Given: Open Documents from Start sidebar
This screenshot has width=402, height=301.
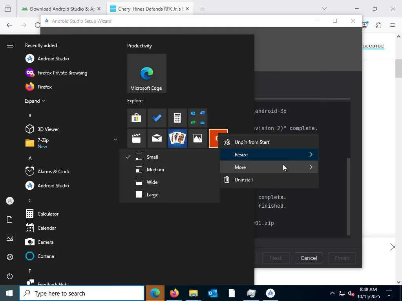Looking at the screenshot, I should point(10,219).
